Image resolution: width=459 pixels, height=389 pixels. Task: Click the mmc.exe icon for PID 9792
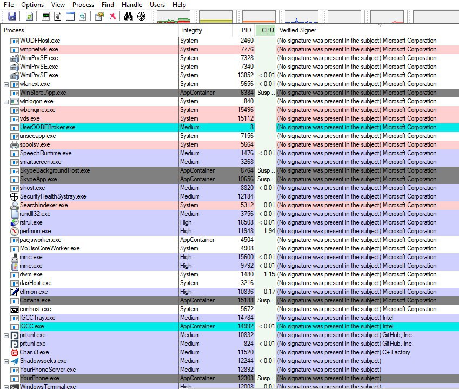(x=15, y=266)
